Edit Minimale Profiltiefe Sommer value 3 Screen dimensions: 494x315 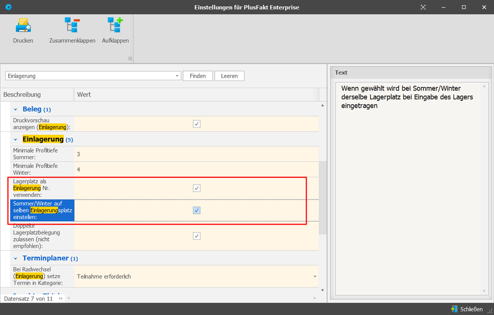pos(197,154)
